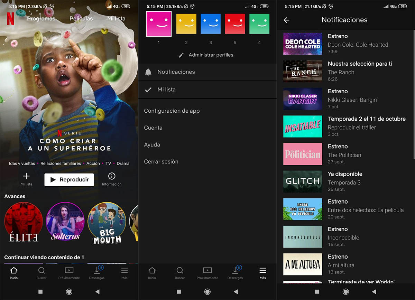Tap Administrar perfiles with pencil icon
Image resolution: width=415 pixels, height=300 pixels.
pos(206,55)
